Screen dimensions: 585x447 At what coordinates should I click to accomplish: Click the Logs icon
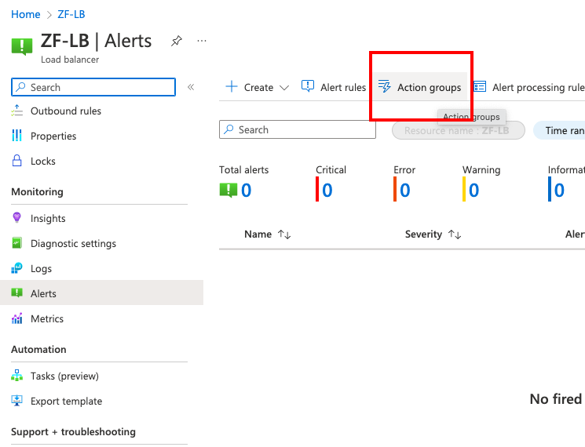(x=16, y=268)
